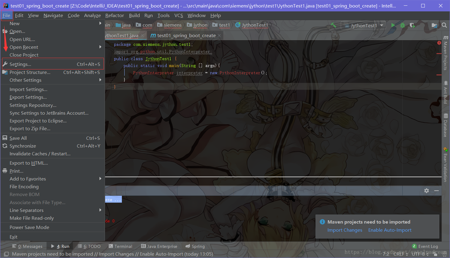Select Sync Settings to JetBrains Account...
Viewport: 450px width, 258px height.
pyautogui.click(x=53, y=113)
